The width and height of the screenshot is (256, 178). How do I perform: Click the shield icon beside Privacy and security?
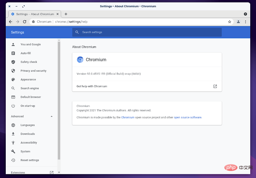pos(13,71)
